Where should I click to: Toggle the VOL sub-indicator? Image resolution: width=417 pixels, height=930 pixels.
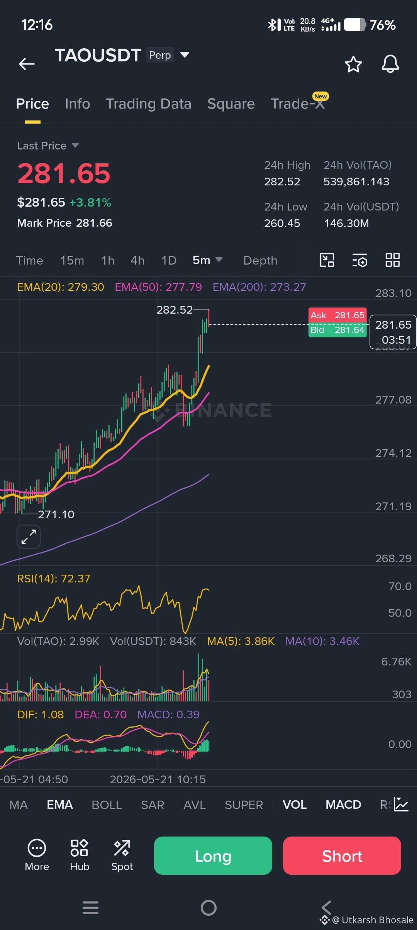point(295,805)
